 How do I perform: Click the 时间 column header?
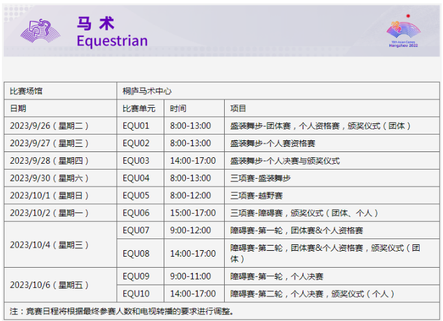tap(178, 109)
